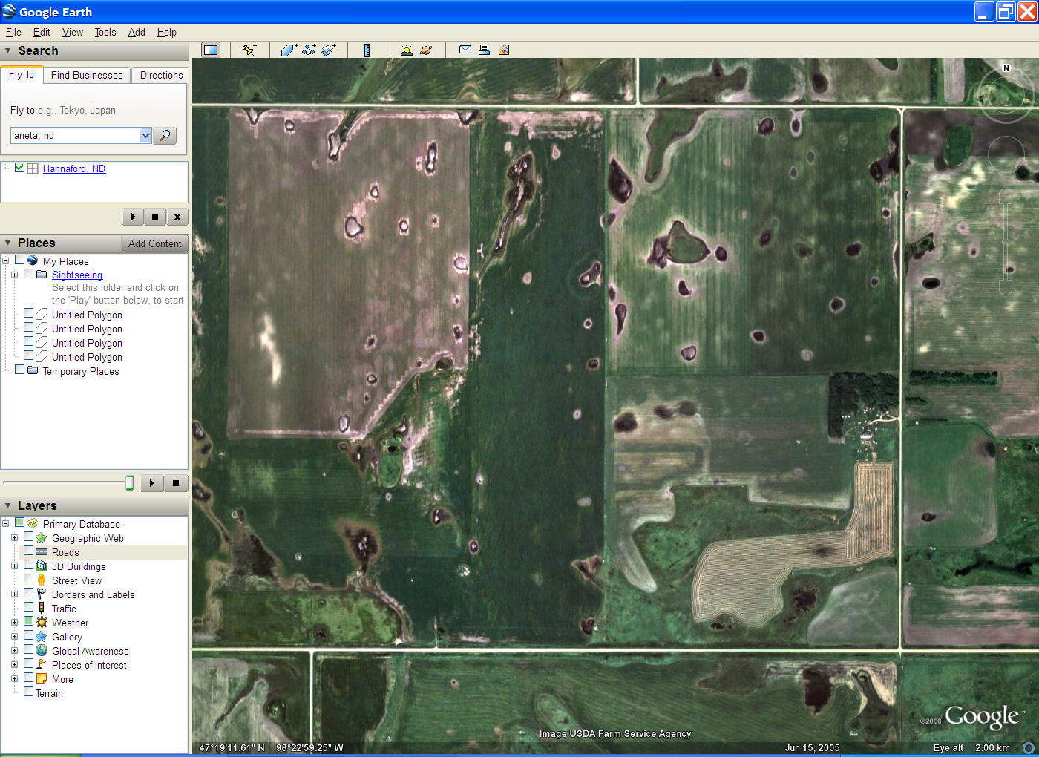Collapse the My Places tree node

coord(5,260)
